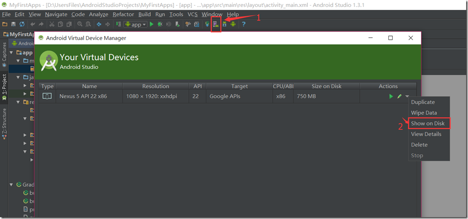Click the Help question mark icon
The width and height of the screenshot is (468, 219).
click(244, 24)
